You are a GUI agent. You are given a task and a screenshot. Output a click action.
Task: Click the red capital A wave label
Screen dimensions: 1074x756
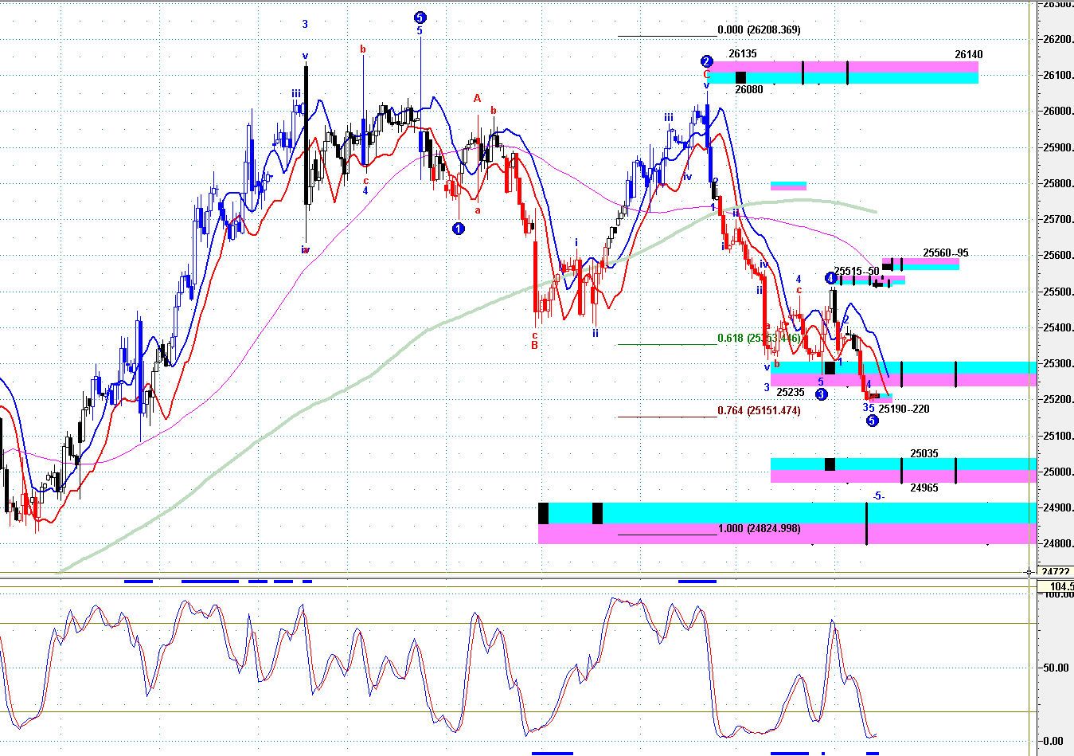478,99
